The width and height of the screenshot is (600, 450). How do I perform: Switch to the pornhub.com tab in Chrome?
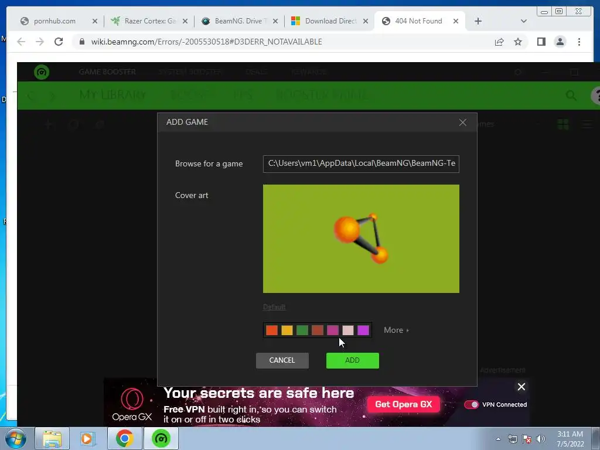coord(54,21)
